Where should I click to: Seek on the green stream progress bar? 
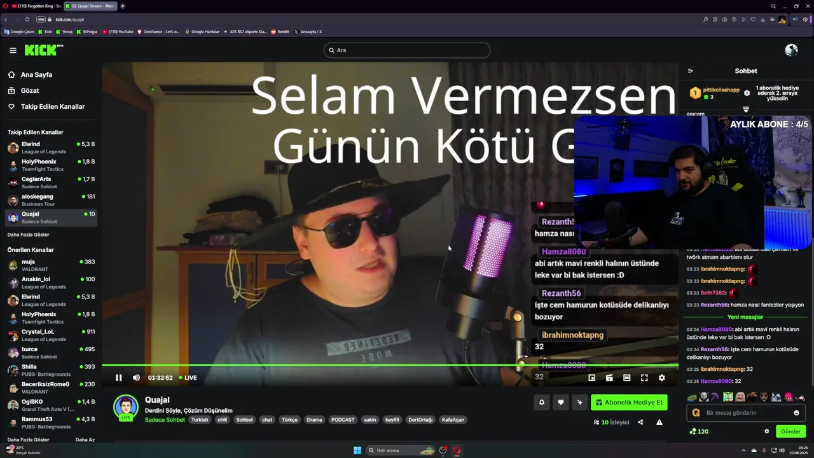[389, 365]
